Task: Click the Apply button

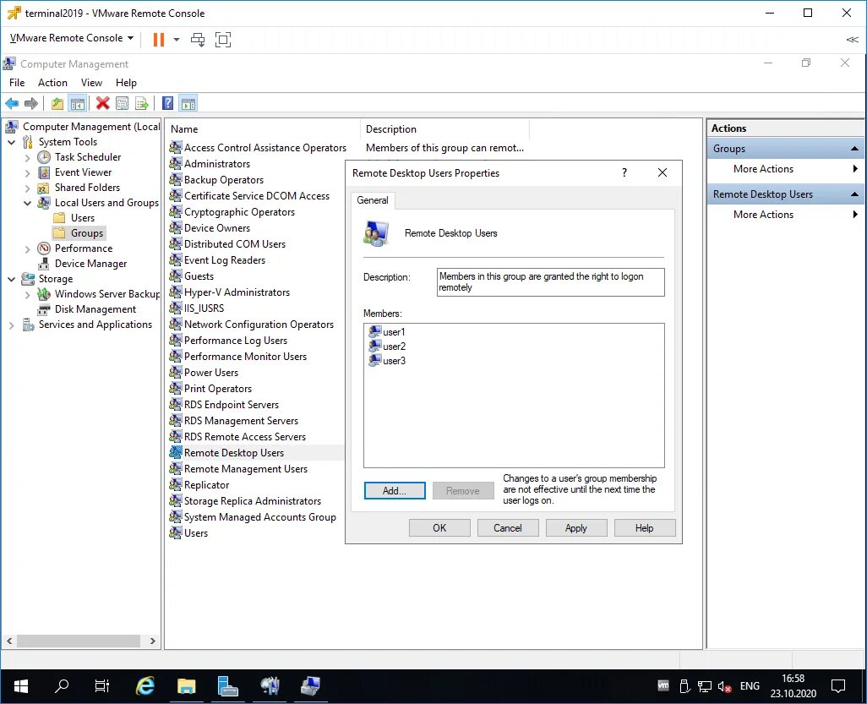Action: (576, 528)
